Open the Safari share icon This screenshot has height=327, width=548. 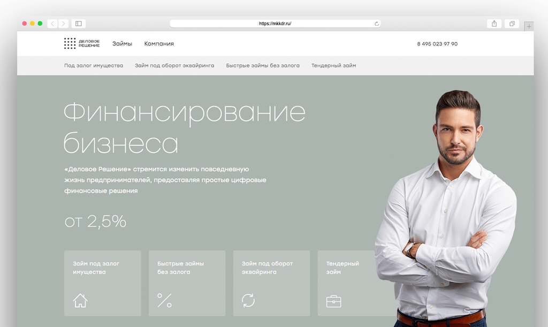click(x=494, y=24)
